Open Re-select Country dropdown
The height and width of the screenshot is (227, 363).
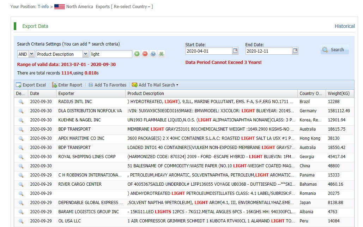click(133, 7)
